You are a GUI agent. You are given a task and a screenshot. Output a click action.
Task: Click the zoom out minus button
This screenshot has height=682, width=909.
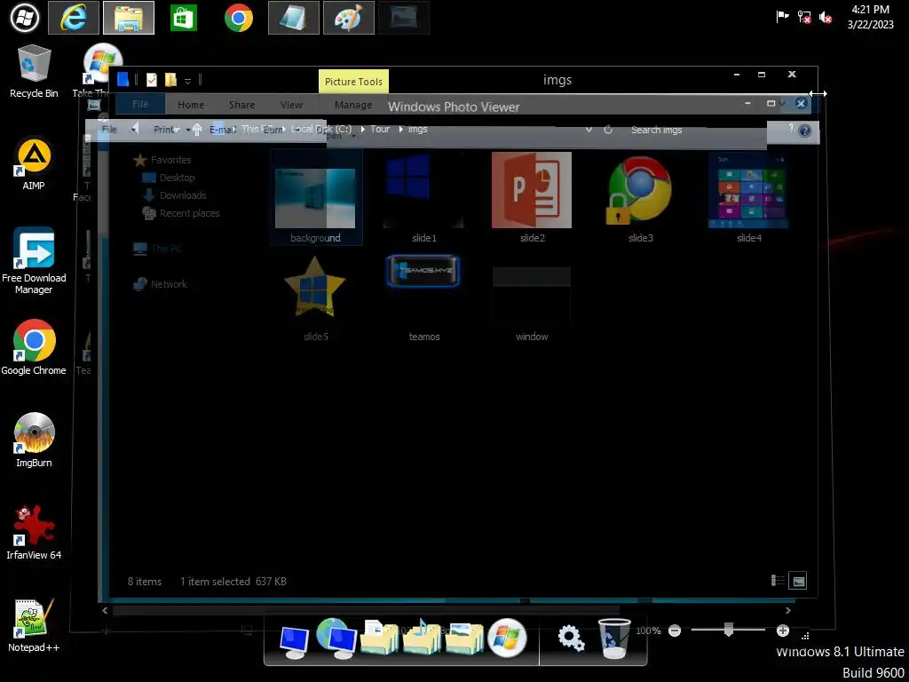click(x=675, y=630)
